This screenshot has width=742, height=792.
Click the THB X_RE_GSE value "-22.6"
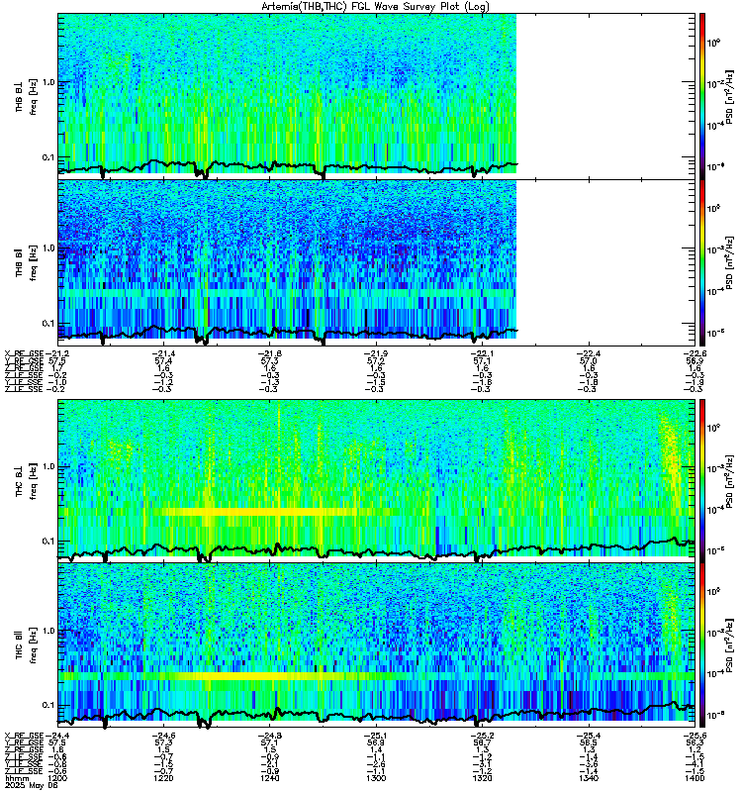[695, 353]
